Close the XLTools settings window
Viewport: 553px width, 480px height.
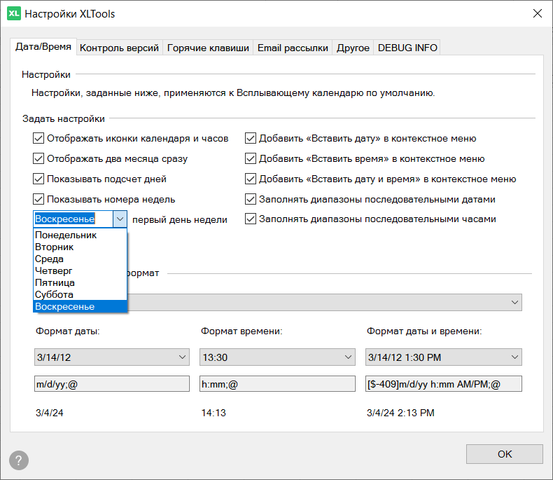point(537,13)
